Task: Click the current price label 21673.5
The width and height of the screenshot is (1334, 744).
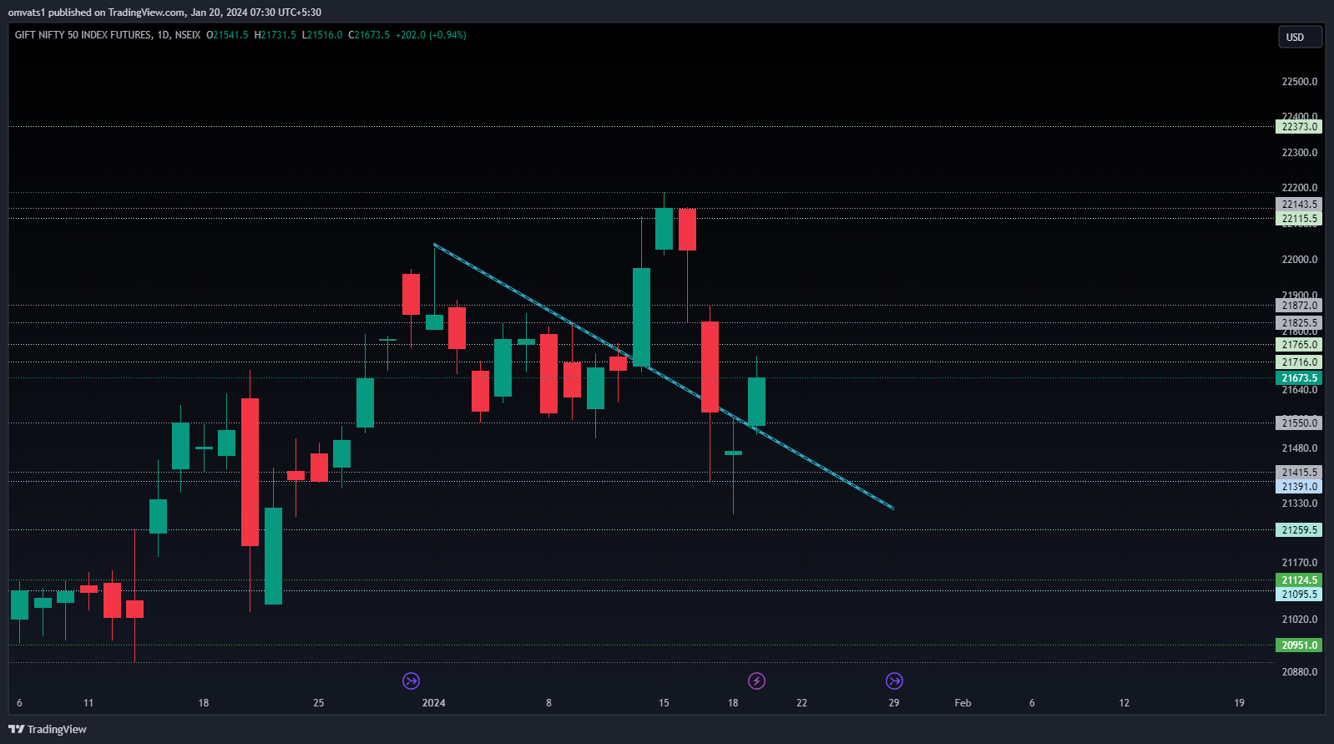Action: (x=1299, y=378)
